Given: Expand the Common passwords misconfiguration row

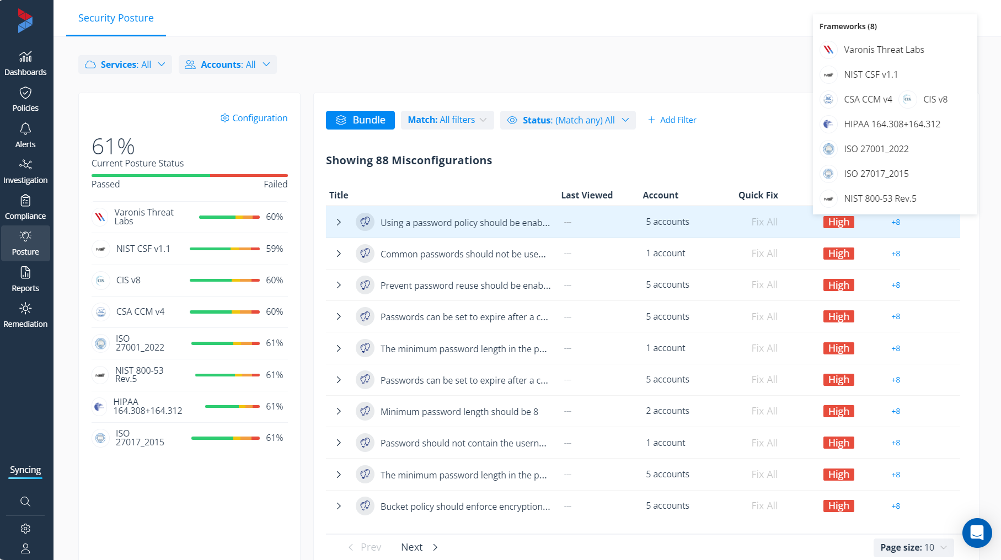Looking at the screenshot, I should click(x=339, y=254).
